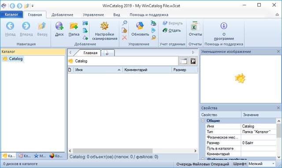
Task: Click the Вперед navigation arrow
Action: pos(26,26)
